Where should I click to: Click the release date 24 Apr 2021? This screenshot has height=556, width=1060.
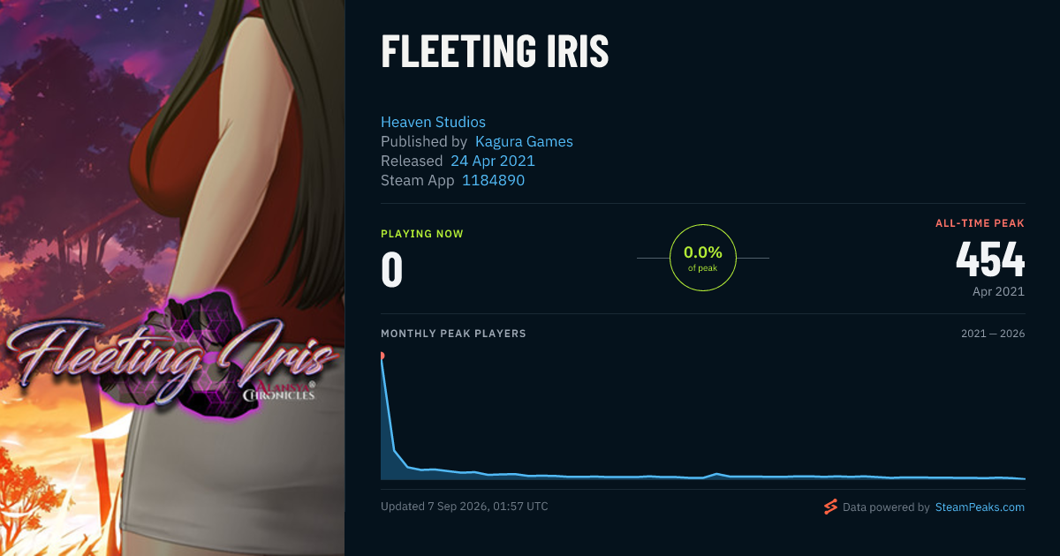[493, 161]
